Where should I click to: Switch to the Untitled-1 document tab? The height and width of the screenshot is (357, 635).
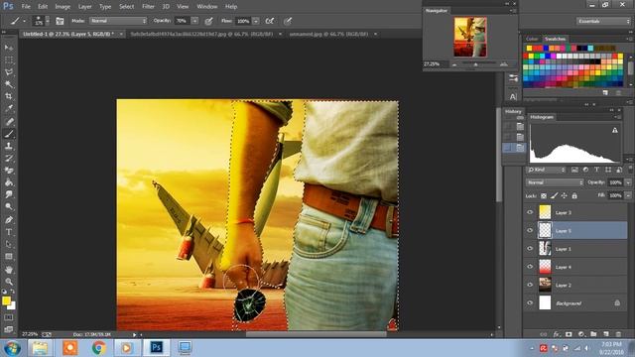pos(68,35)
